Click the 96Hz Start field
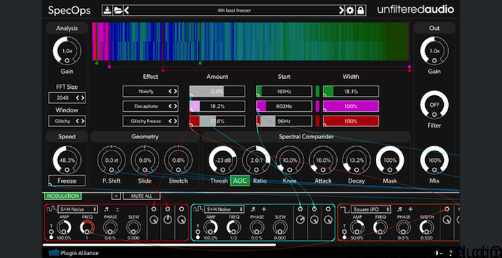Viewport: 502px width, 258px height. point(284,121)
